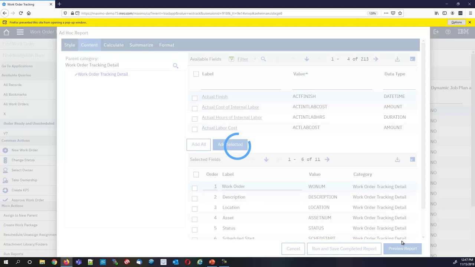
Task: Check the Work Order row checkbox
Action: pyautogui.click(x=194, y=188)
